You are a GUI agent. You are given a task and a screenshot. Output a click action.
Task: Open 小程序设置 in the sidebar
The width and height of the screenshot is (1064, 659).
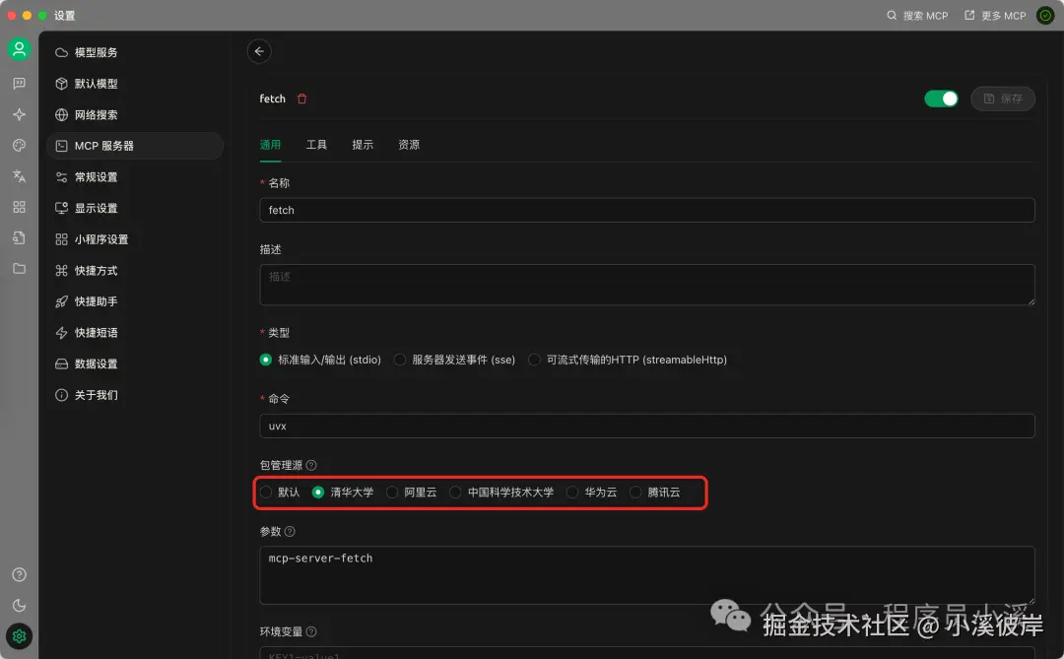[134, 239]
